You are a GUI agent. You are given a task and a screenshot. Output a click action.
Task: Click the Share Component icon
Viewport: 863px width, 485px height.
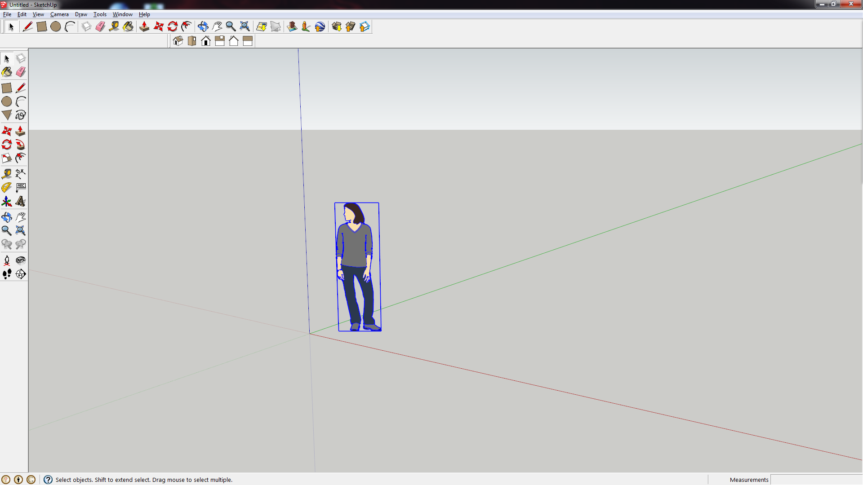(364, 27)
